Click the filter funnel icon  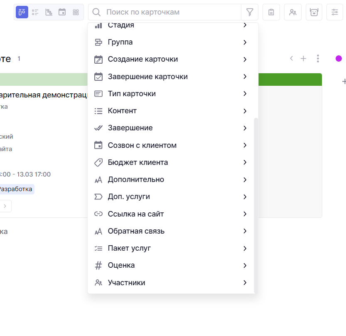point(250,12)
